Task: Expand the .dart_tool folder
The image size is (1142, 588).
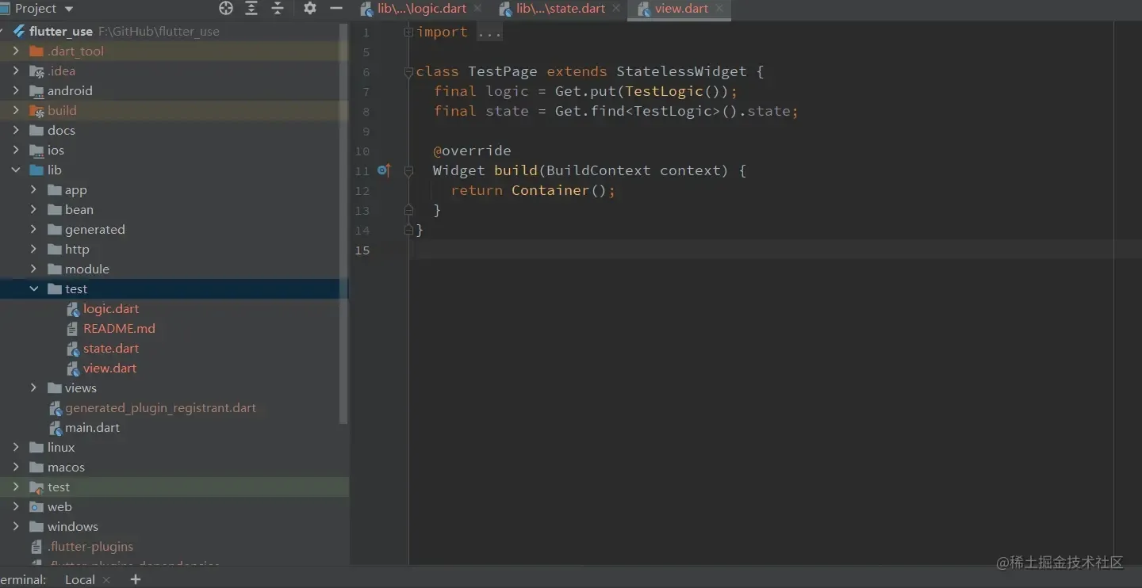Action: pyautogui.click(x=16, y=51)
